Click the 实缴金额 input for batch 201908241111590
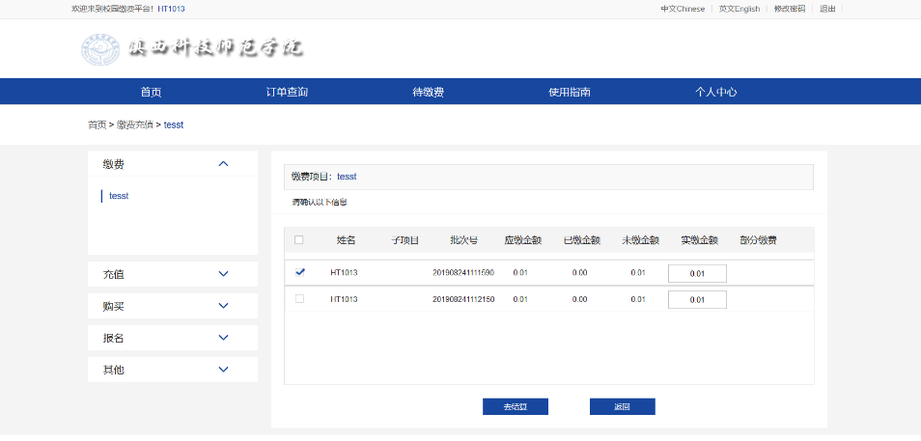 point(696,274)
